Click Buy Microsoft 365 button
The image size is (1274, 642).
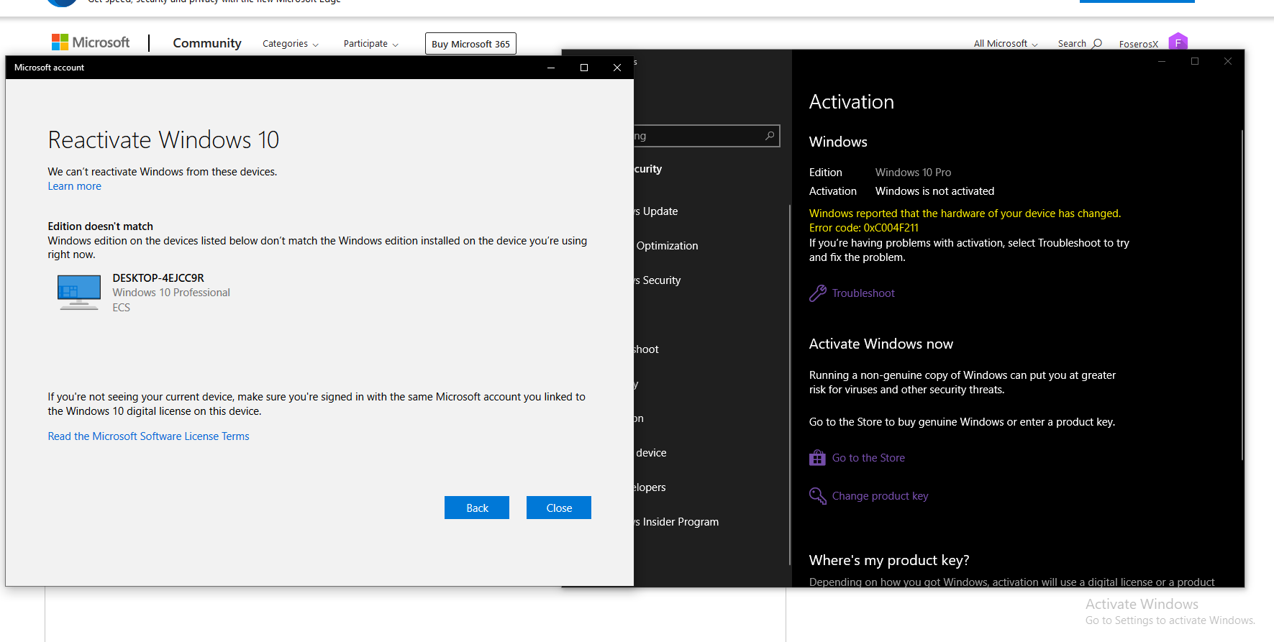point(470,44)
